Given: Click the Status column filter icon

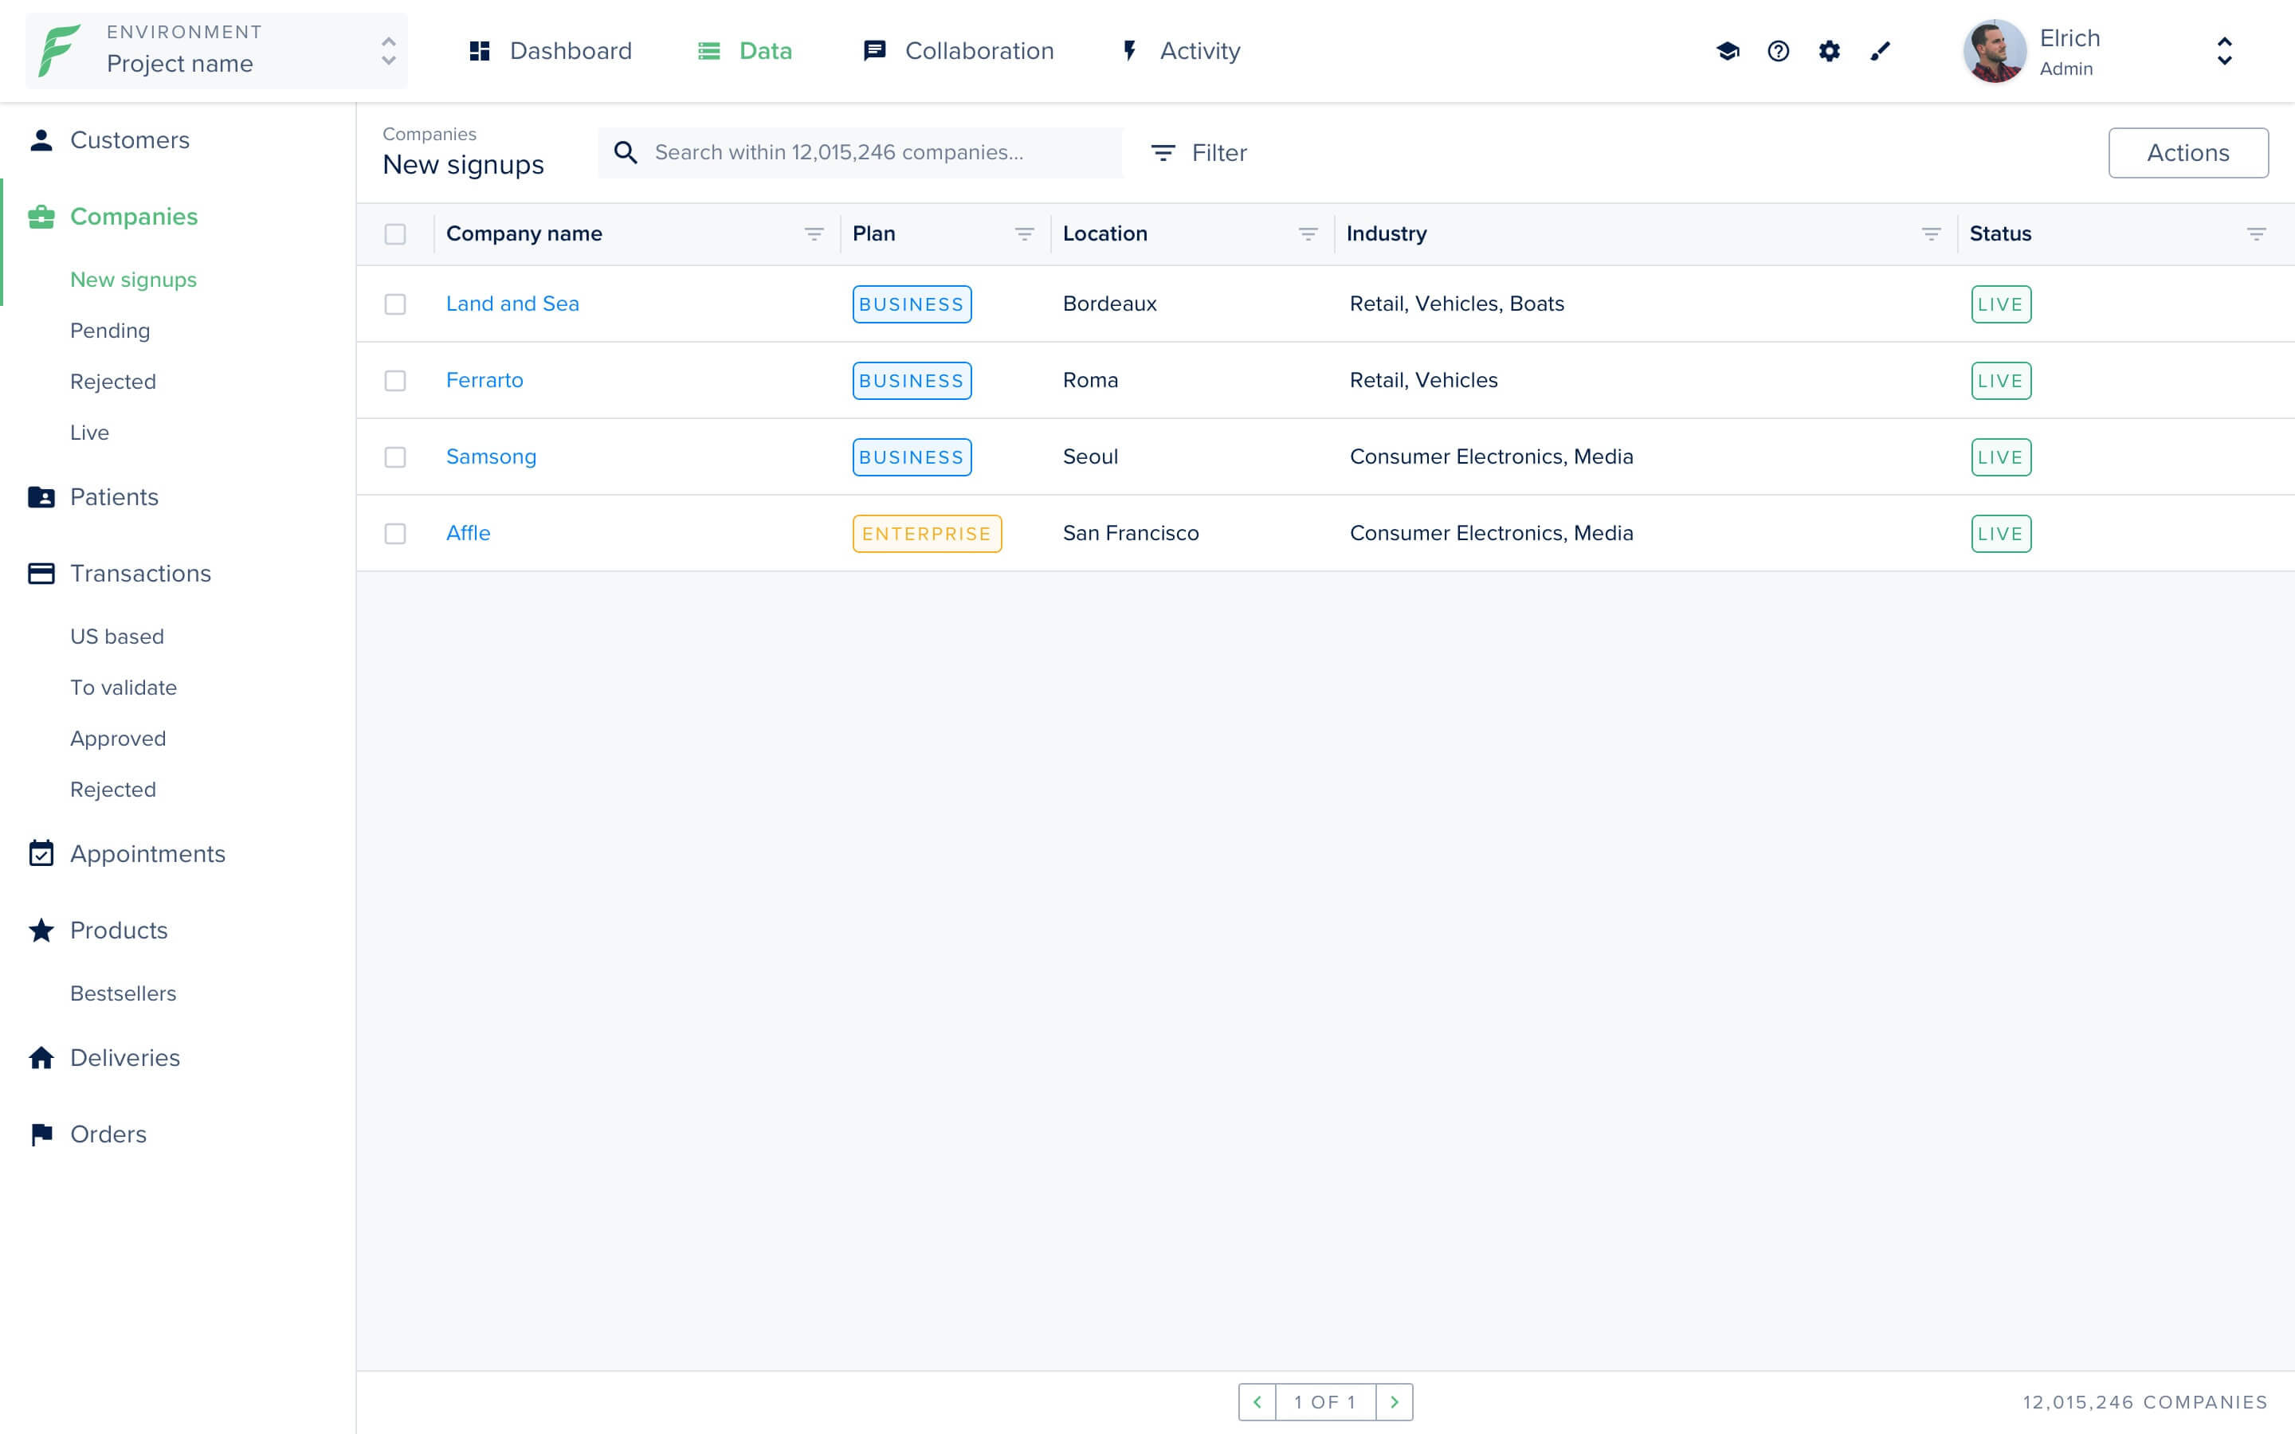Looking at the screenshot, I should coord(2256,234).
